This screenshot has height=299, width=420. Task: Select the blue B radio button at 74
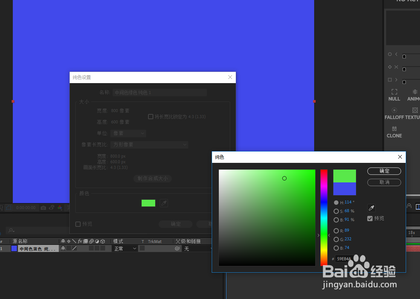(x=336, y=248)
